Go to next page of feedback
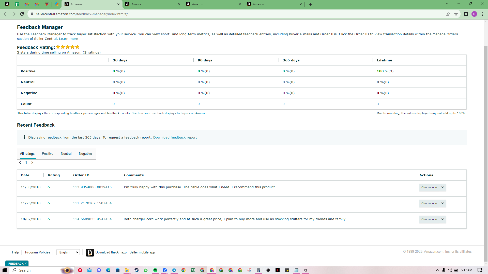Image resolution: width=488 pixels, height=274 pixels. [32, 163]
